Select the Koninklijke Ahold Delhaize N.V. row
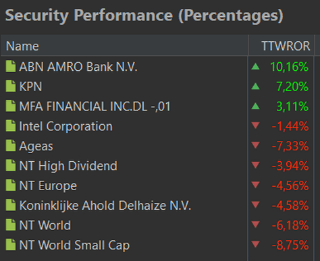 157,205
